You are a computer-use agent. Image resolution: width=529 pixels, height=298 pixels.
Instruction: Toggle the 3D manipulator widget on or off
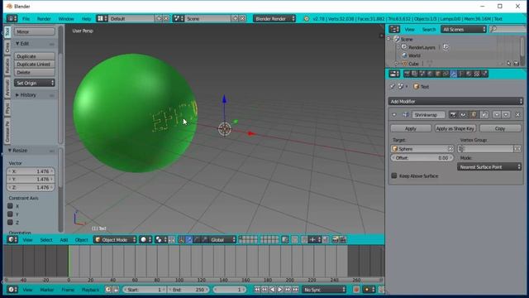(x=181, y=239)
